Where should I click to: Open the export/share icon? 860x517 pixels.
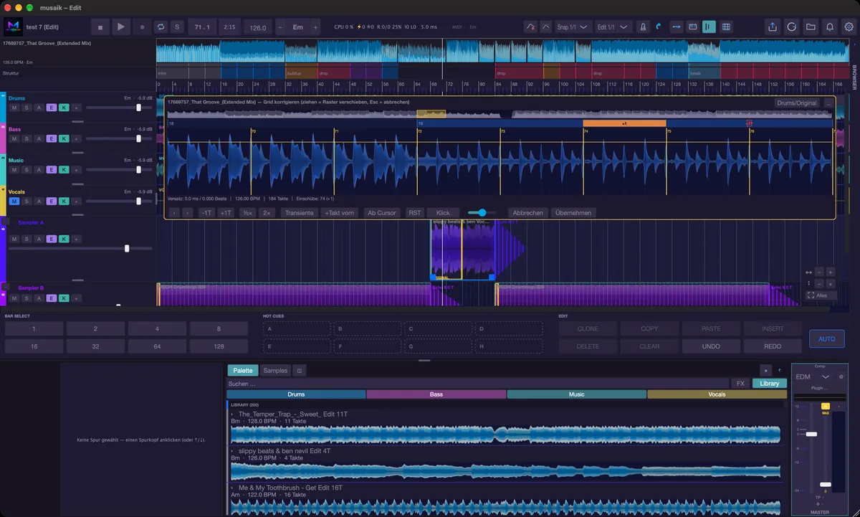tap(773, 27)
